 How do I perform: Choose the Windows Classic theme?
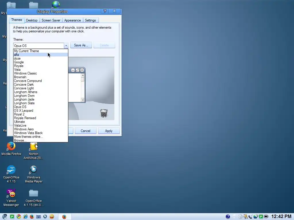click(41, 73)
